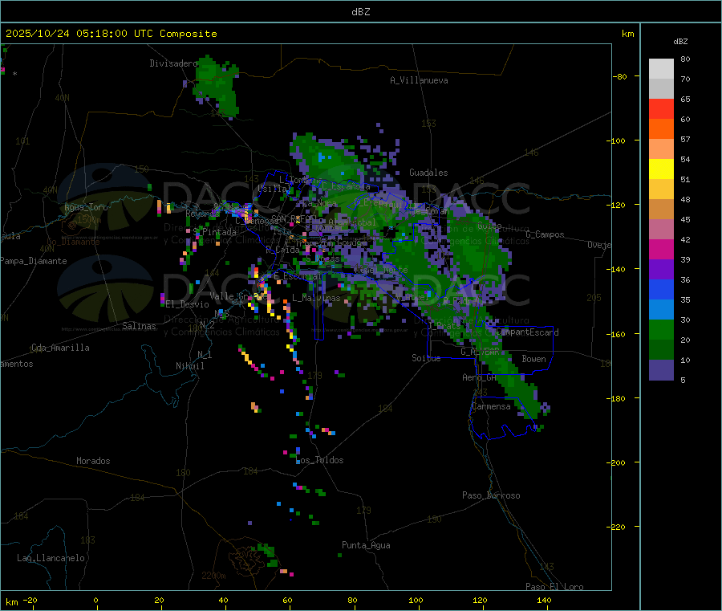
Task: Click the Carmensa map label
Action: 491,406
